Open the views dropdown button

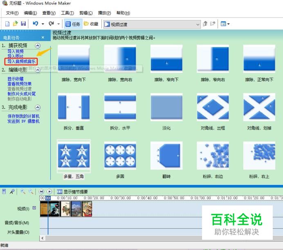(x=225, y=24)
